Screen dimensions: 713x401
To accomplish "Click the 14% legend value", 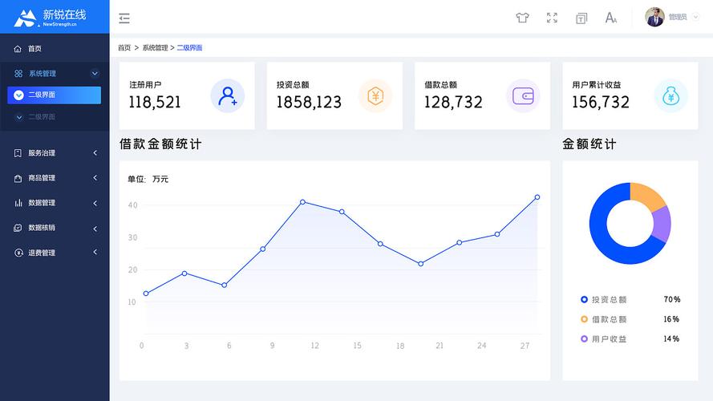I will 671,338.
